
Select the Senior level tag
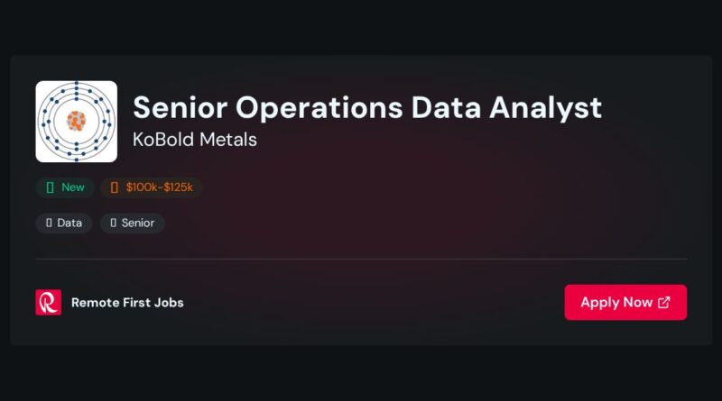point(132,223)
